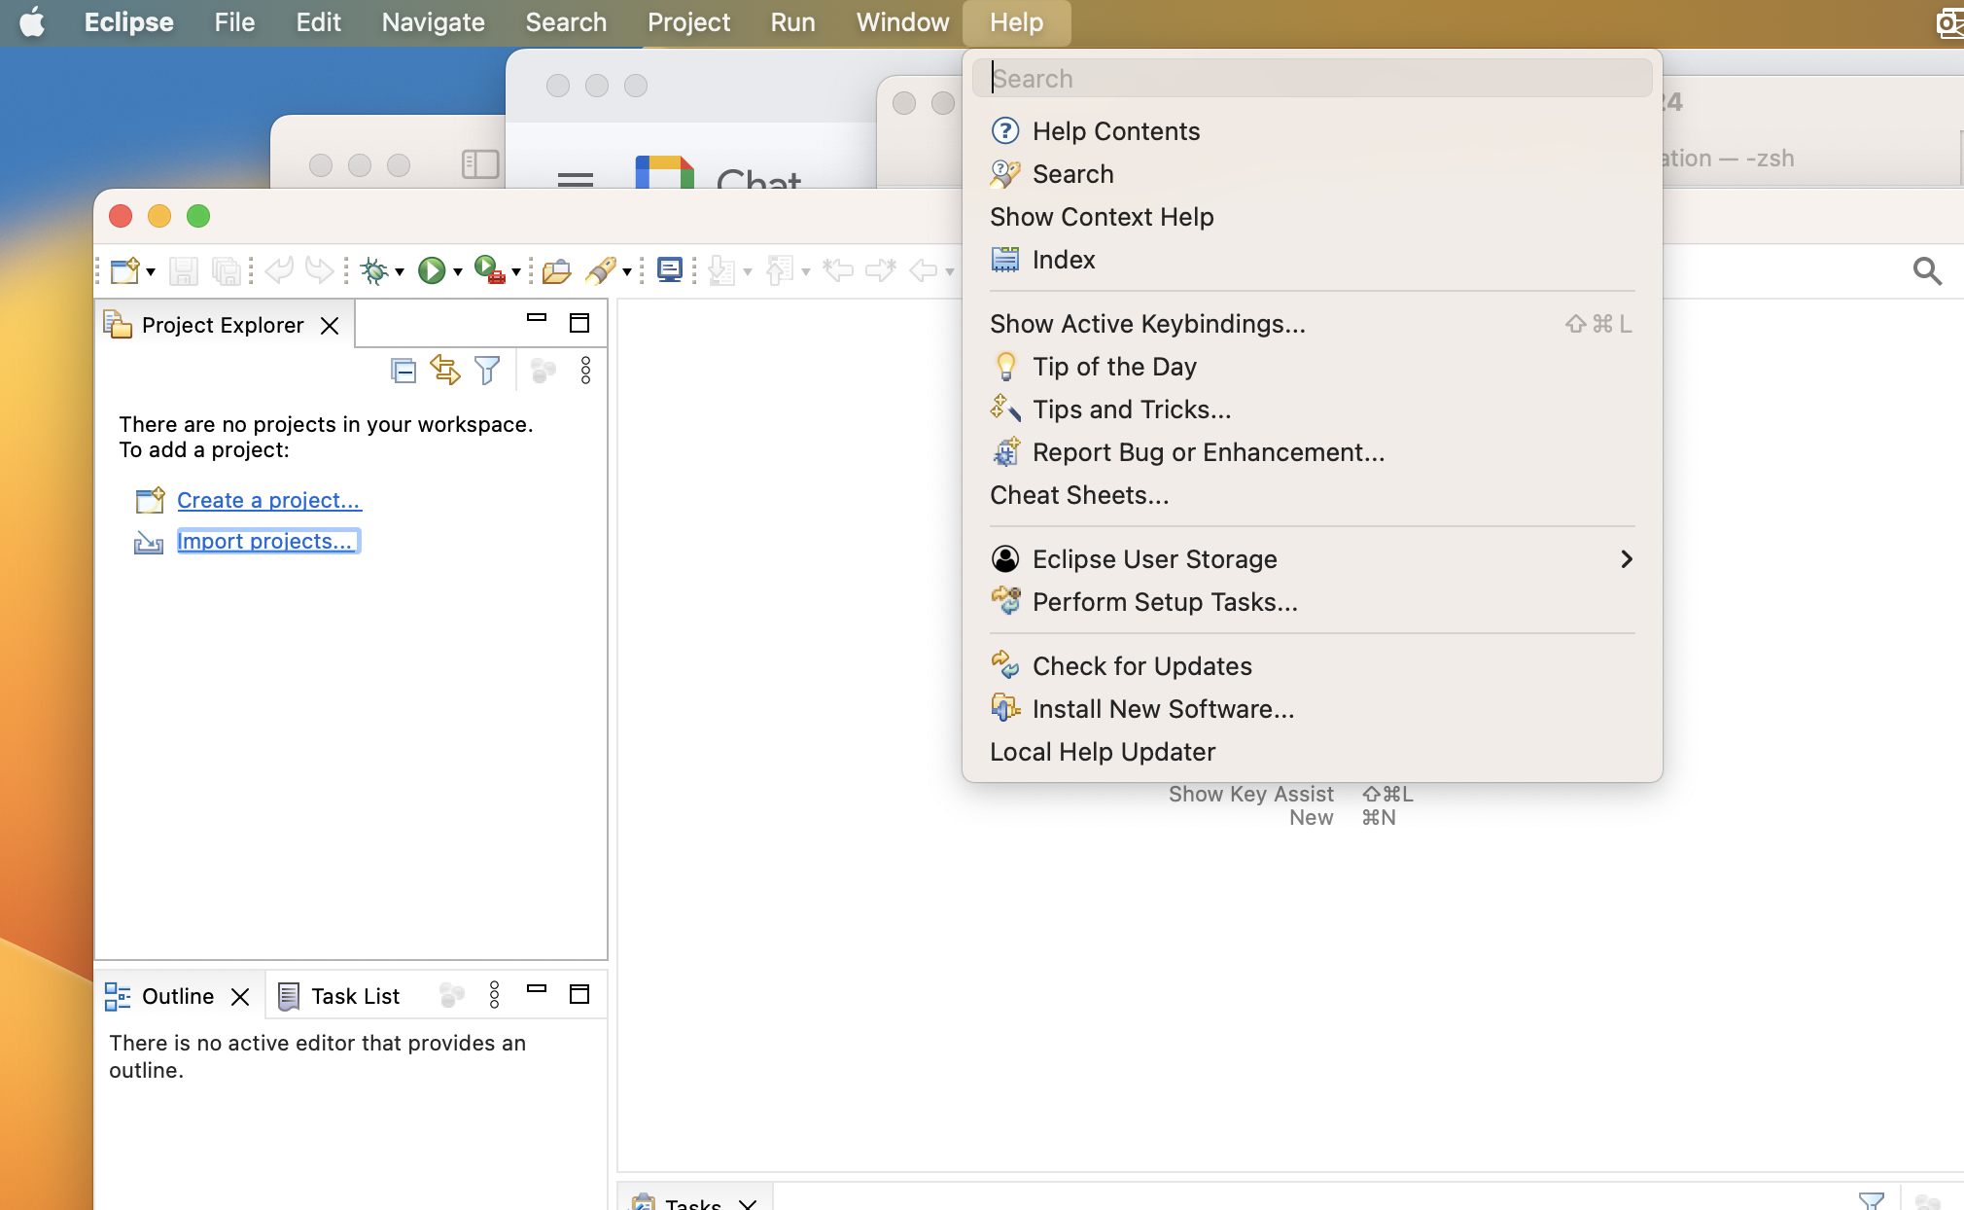Minimize the Project Explorer panel
The width and height of the screenshot is (1964, 1210).
pyautogui.click(x=537, y=318)
